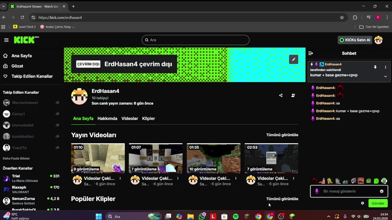Open options for the 01:10 video

pos(120,178)
